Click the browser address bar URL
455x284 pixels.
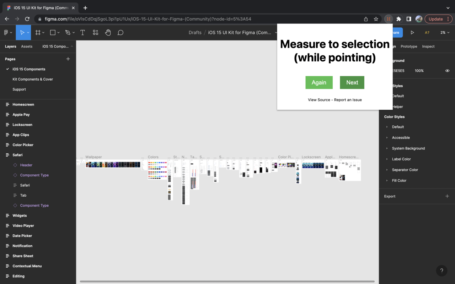(x=148, y=19)
